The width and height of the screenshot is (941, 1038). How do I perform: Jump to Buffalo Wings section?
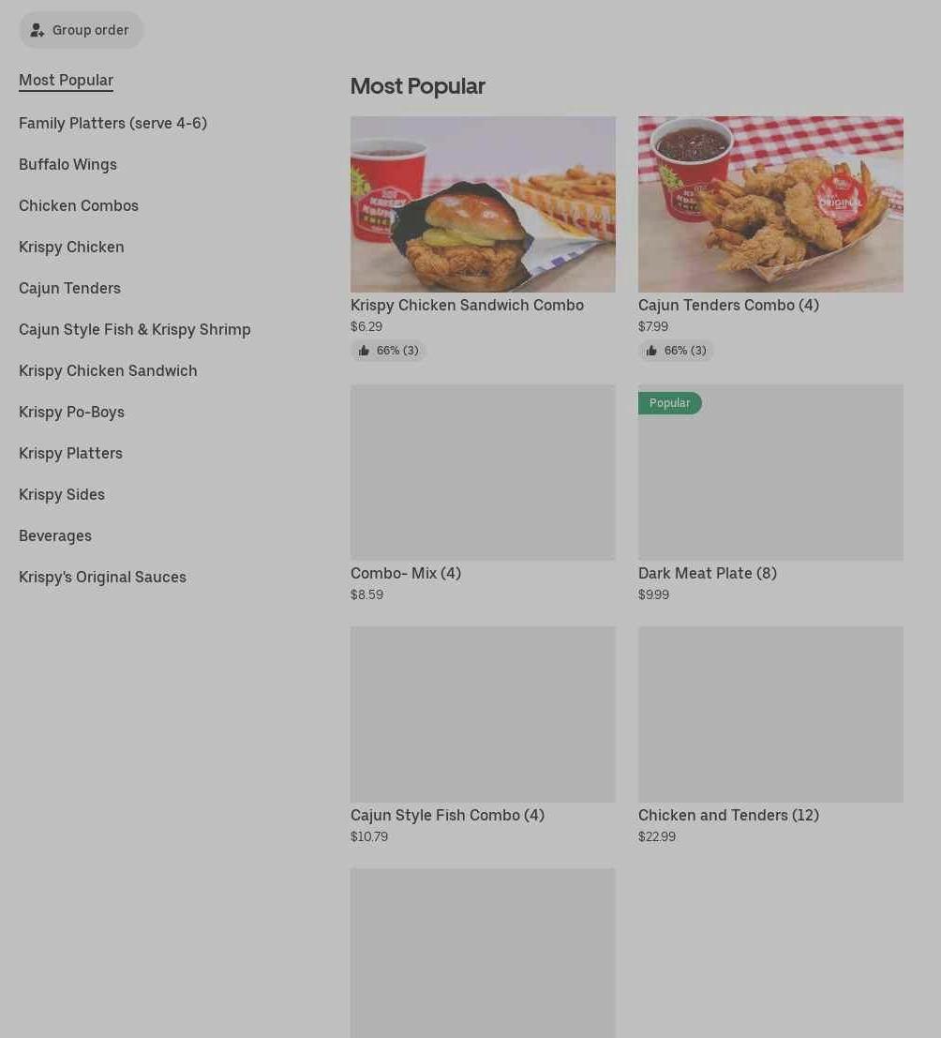67,164
